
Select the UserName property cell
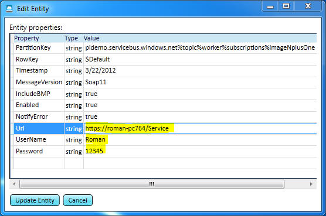click(39, 140)
